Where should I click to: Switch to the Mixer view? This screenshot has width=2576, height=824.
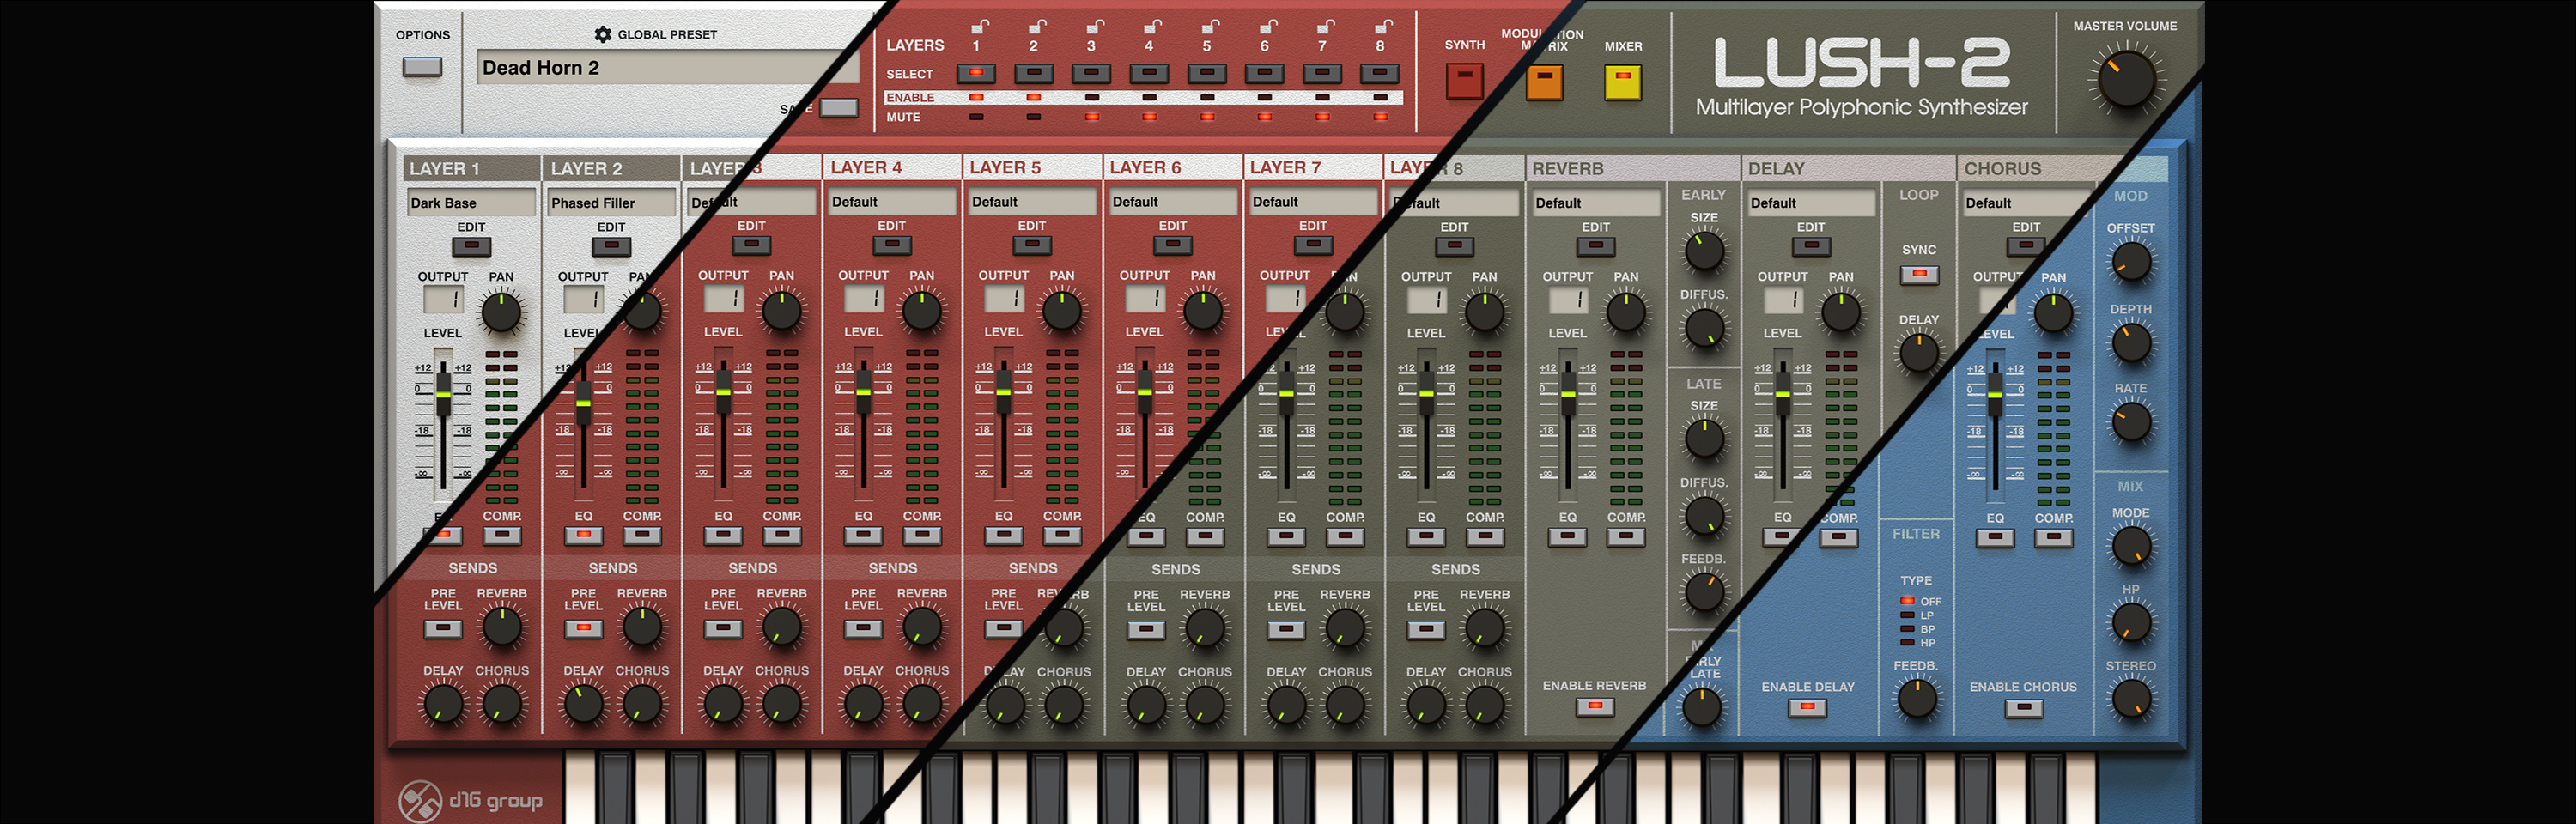click(x=1623, y=82)
